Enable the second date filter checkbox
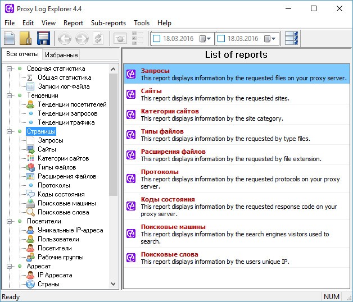 tap(221, 39)
